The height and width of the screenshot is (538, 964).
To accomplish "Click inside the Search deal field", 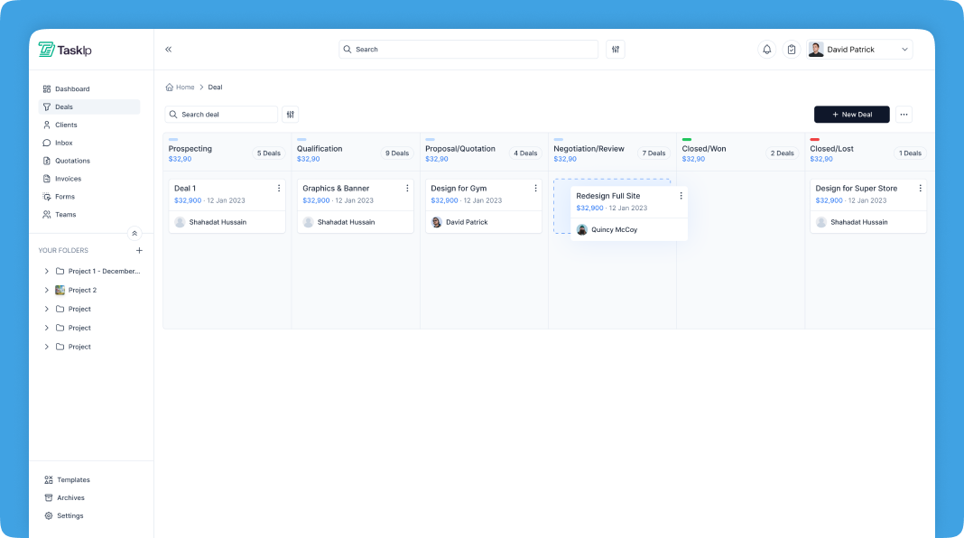I will (226, 115).
